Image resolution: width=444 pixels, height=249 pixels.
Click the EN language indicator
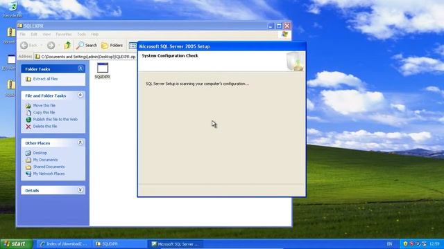click(x=390, y=244)
